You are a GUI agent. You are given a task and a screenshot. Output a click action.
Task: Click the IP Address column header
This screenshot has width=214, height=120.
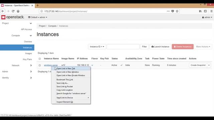click(82, 59)
